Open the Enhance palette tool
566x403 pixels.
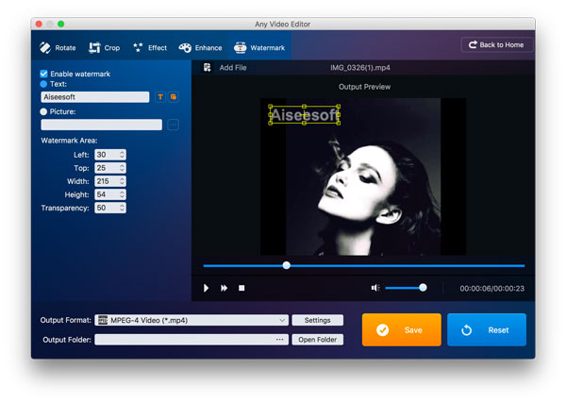[186, 47]
